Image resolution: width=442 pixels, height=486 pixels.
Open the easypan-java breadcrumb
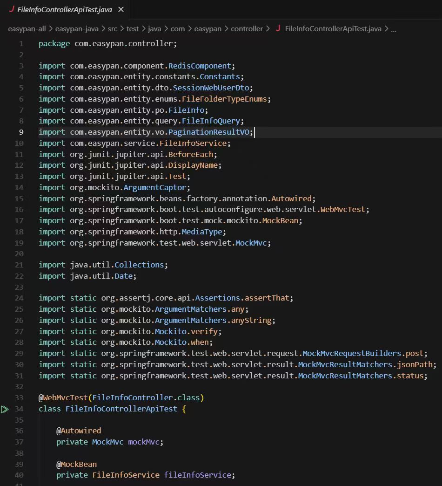click(77, 29)
